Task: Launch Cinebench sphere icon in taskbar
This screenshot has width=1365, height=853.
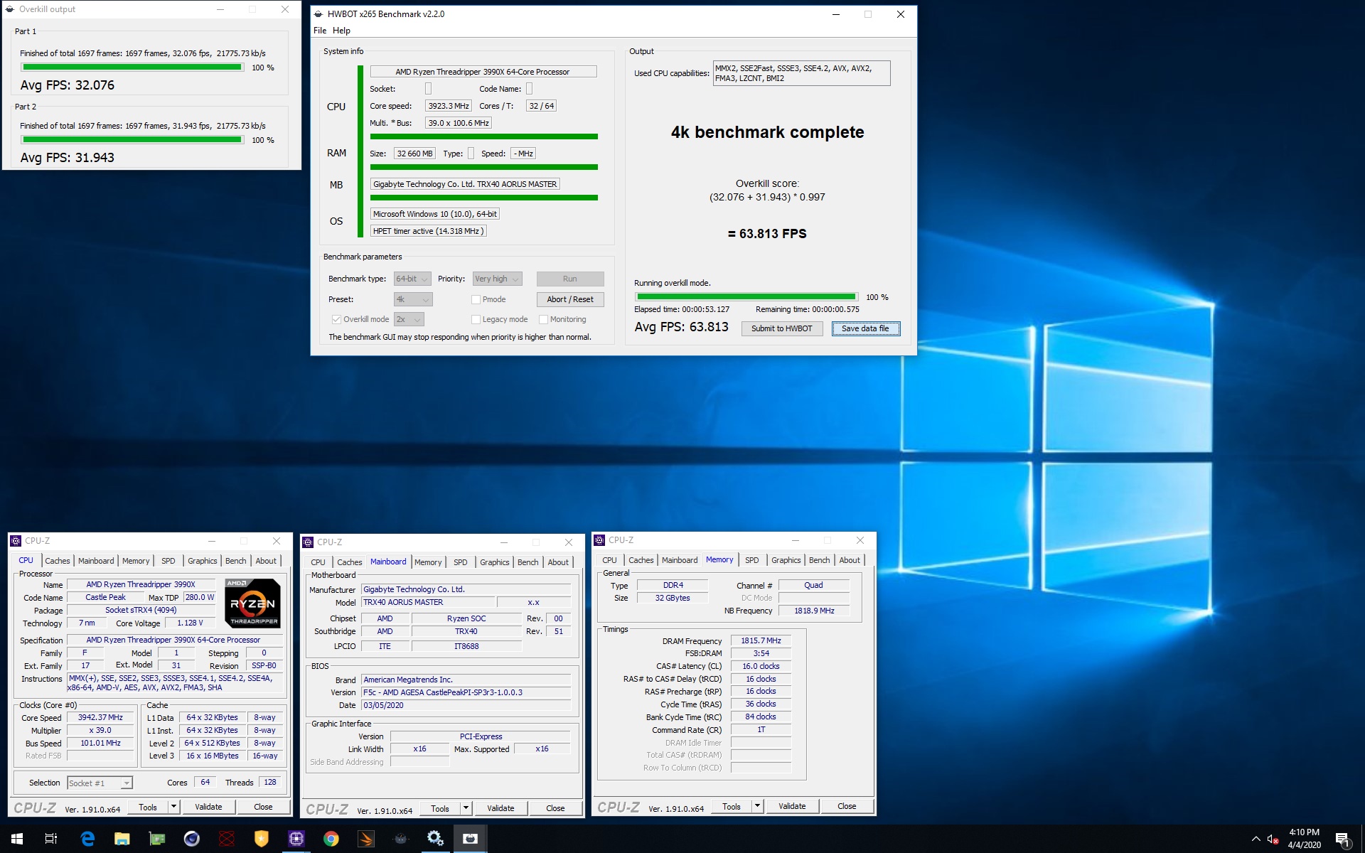Action: 191,839
